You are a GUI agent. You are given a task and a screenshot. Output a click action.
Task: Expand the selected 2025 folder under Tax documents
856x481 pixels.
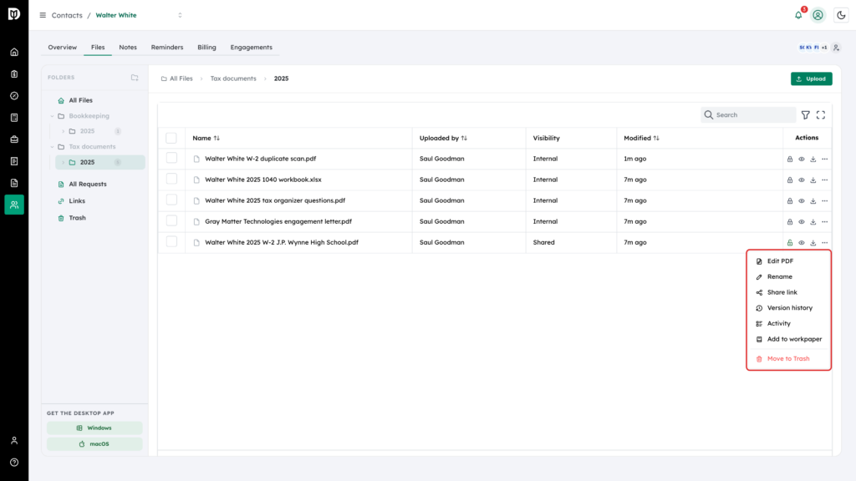64,163
